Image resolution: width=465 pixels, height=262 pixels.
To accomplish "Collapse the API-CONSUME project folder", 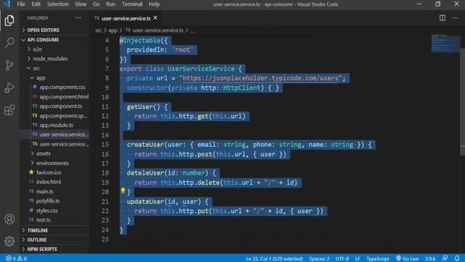I will coord(55,40).
